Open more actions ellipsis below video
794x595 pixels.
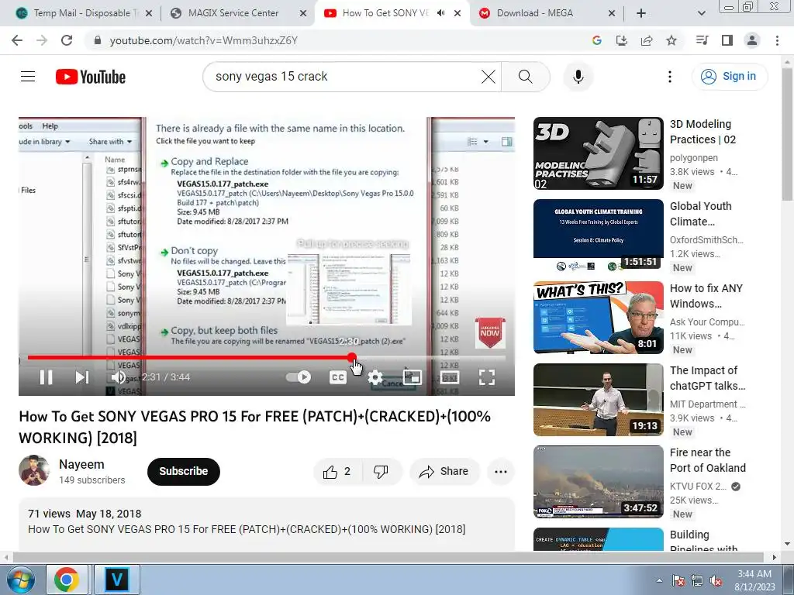[x=501, y=472]
